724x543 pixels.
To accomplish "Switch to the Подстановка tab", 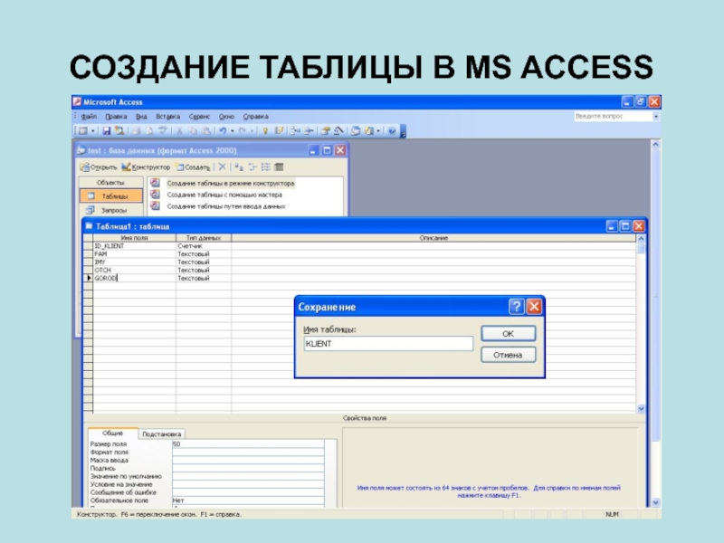I will (x=162, y=434).
